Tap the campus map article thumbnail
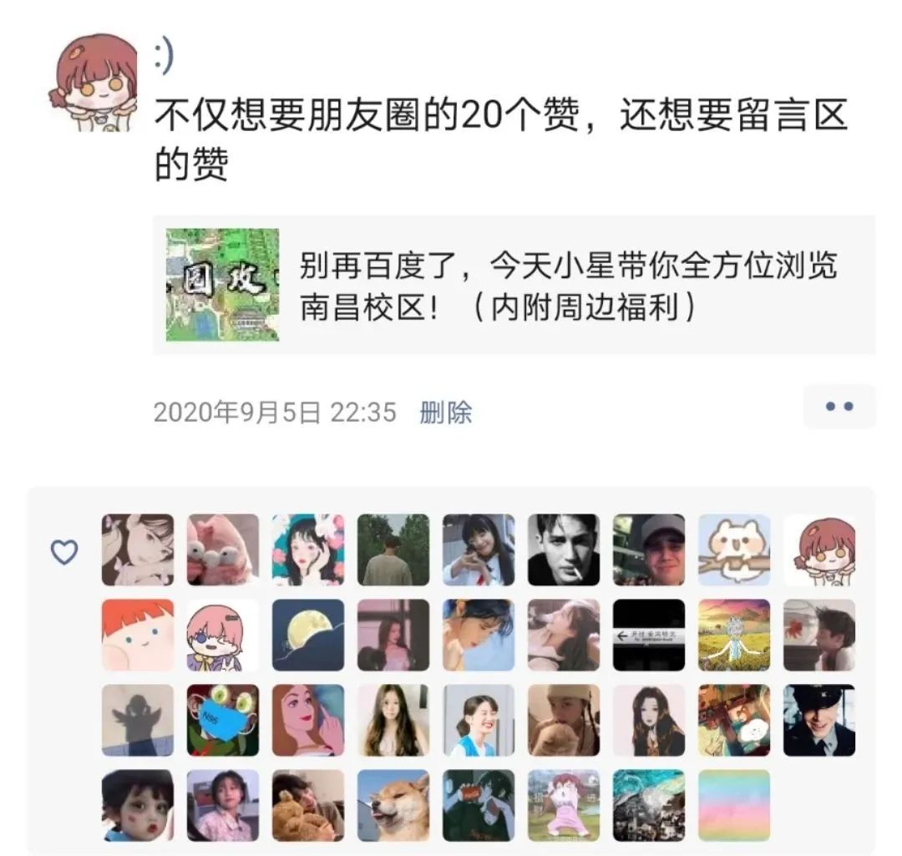 [x=223, y=285]
